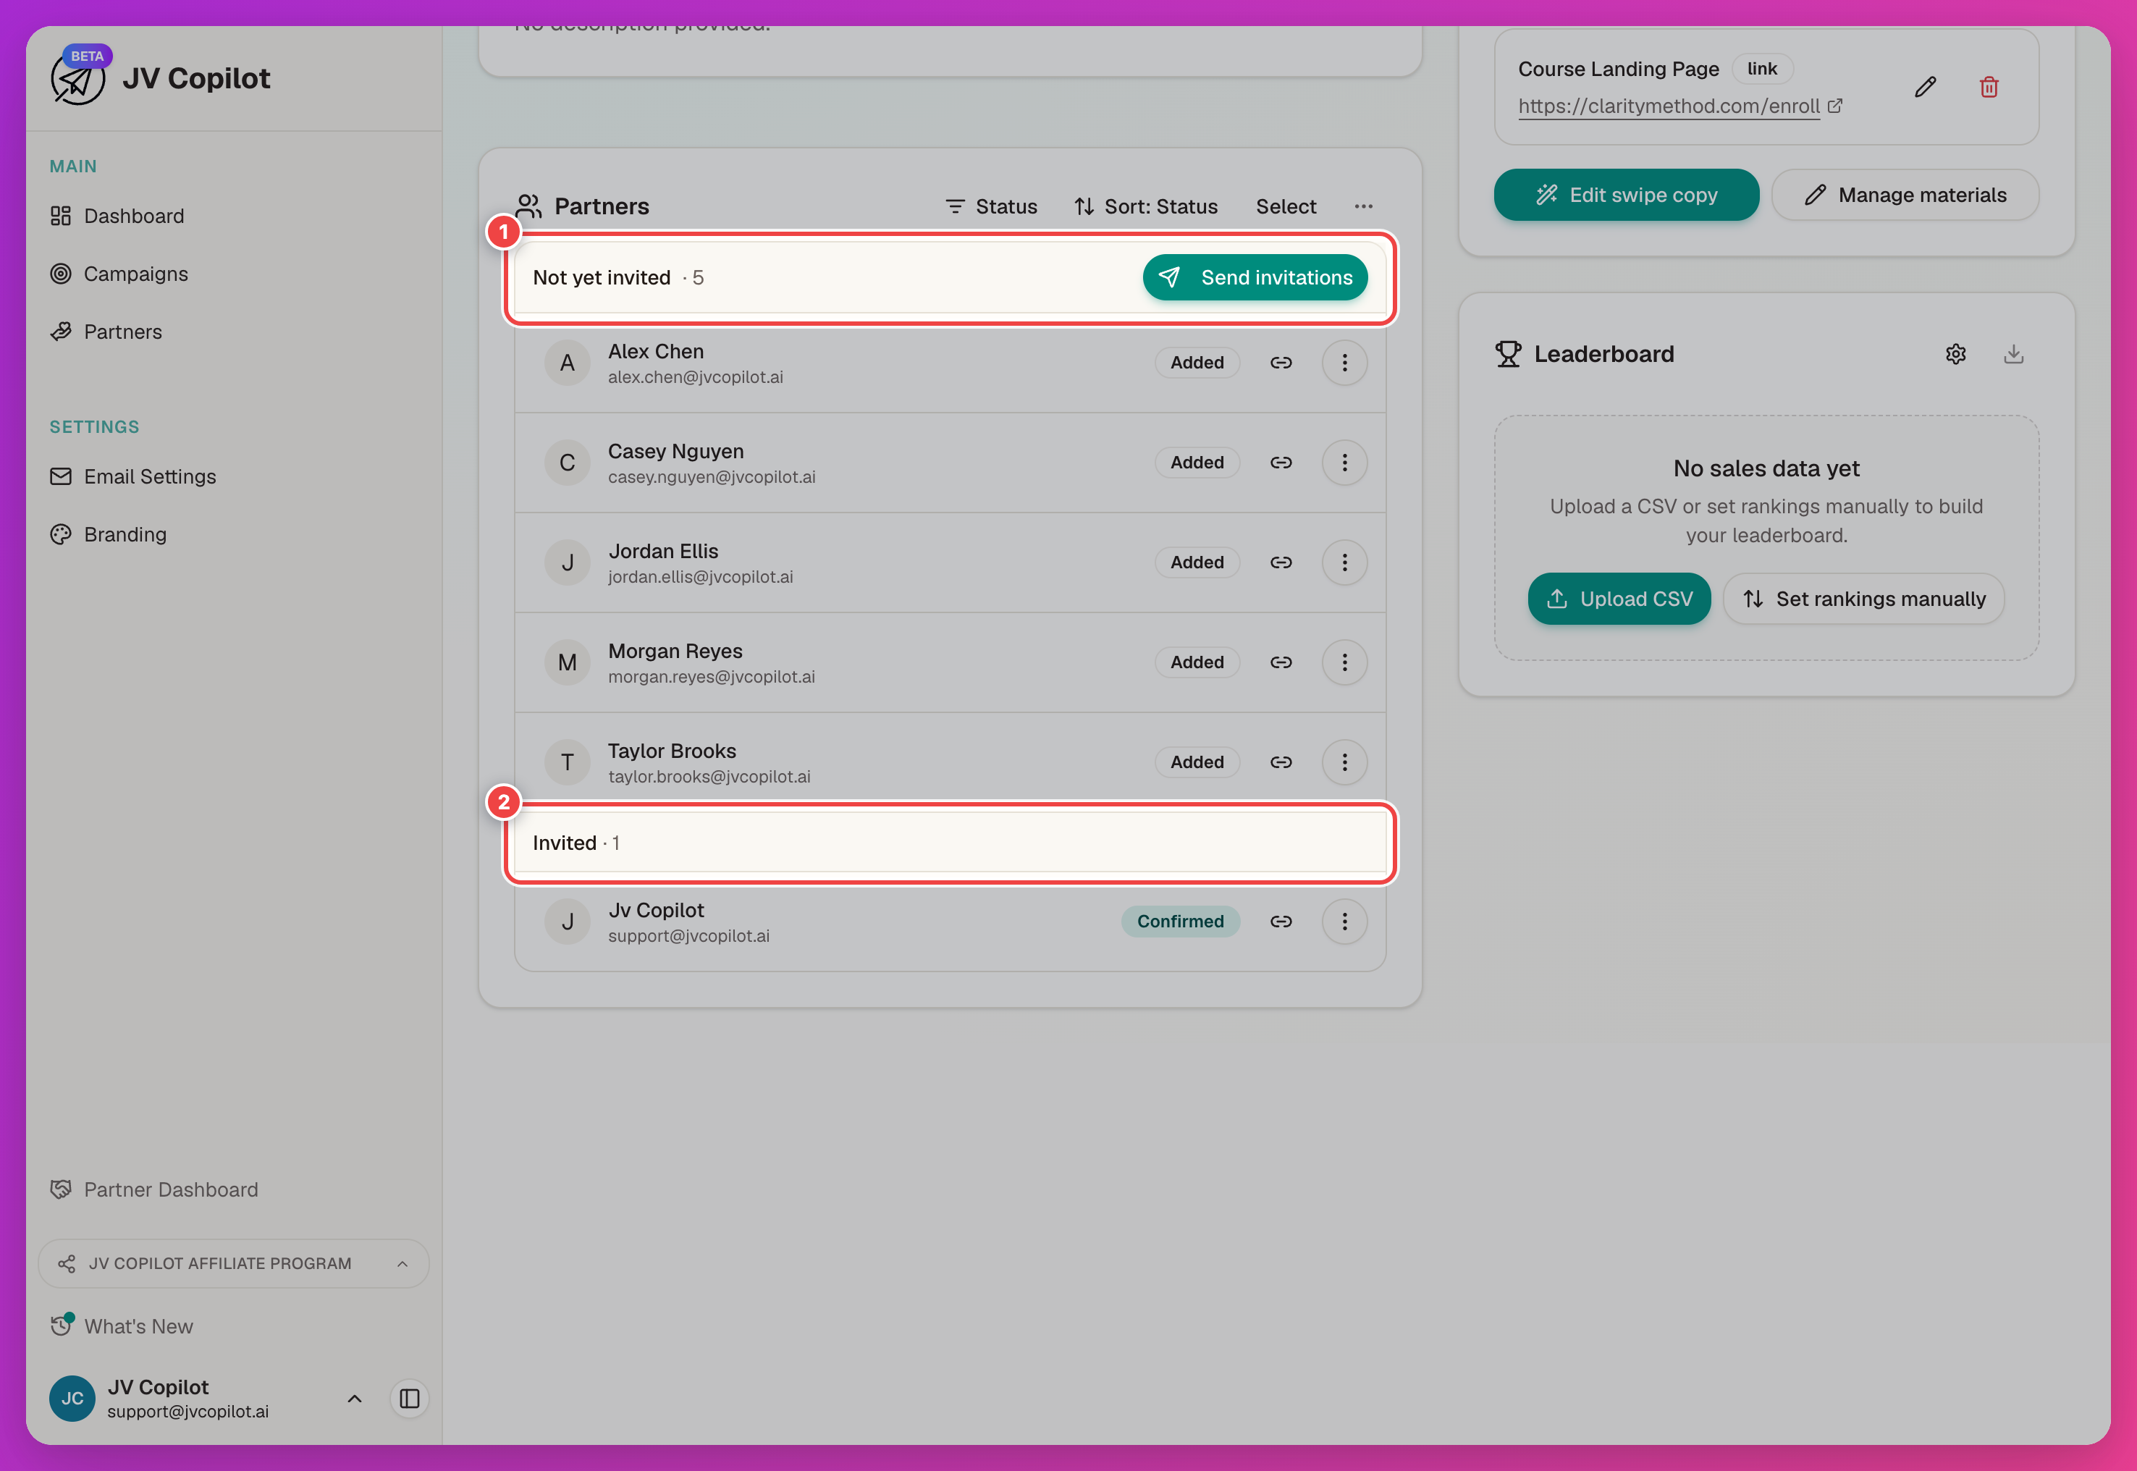Open Jv Copilot partner row options
Image resolution: width=2137 pixels, height=1471 pixels.
point(1344,922)
